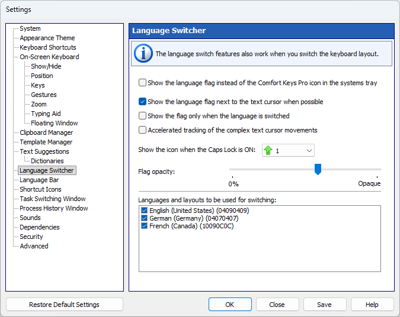Click the 0% end of opacity slider

click(233, 183)
